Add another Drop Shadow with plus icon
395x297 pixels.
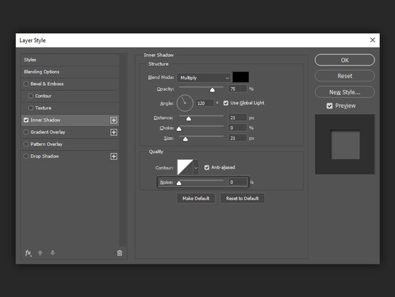pyautogui.click(x=113, y=156)
